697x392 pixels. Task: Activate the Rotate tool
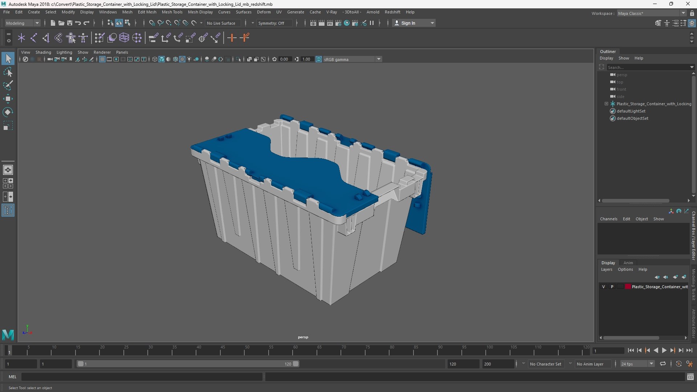click(8, 112)
